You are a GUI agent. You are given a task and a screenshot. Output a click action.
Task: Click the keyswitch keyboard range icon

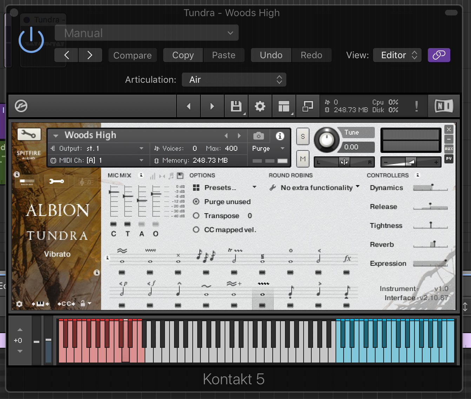click(x=40, y=304)
